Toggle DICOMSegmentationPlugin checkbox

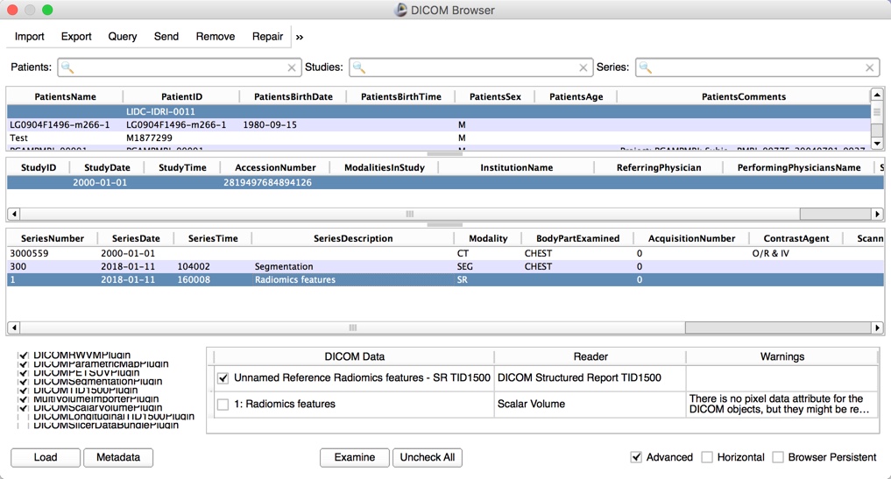click(x=24, y=381)
